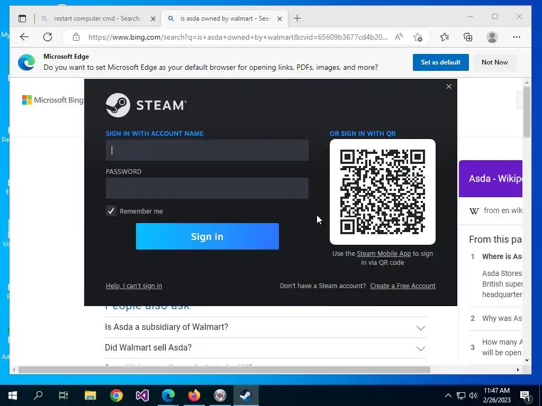Close the asda owned by walmart tab
The height and width of the screenshot is (406, 542).
point(280,19)
